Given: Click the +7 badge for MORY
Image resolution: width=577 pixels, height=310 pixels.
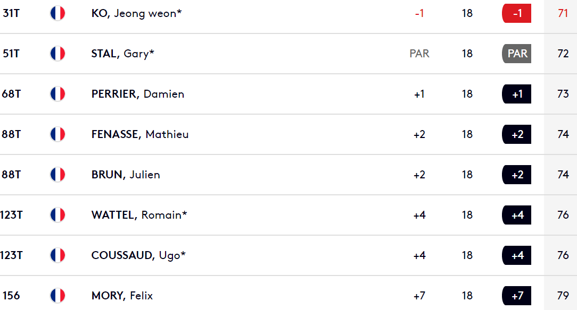Looking at the screenshot, I should 517,296.
